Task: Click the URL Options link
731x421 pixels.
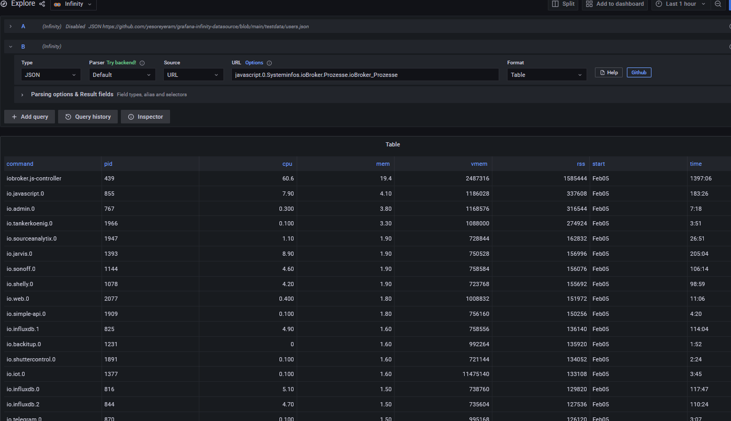Action: 254,63
